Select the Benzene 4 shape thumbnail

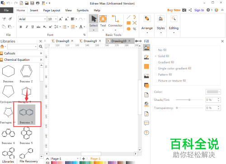click(x=8, y=136)
